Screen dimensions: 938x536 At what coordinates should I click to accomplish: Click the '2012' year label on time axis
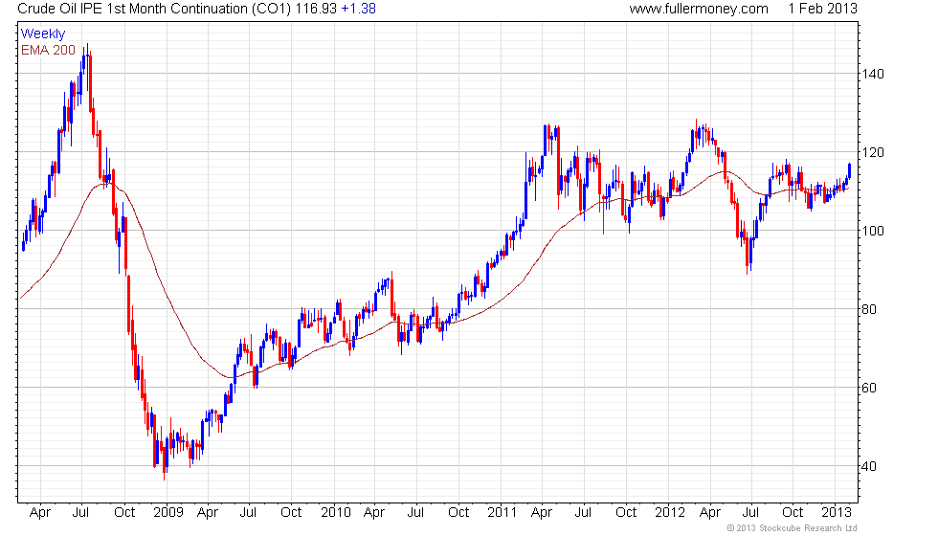coord(669,513)
